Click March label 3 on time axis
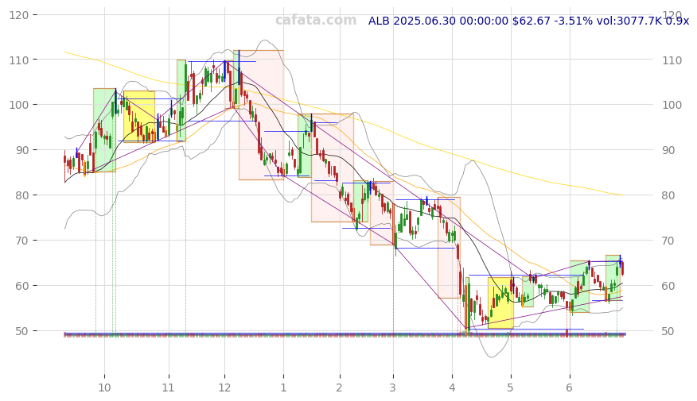The width and height of the screenshot is (697, 401). click(x=393, y=388)
